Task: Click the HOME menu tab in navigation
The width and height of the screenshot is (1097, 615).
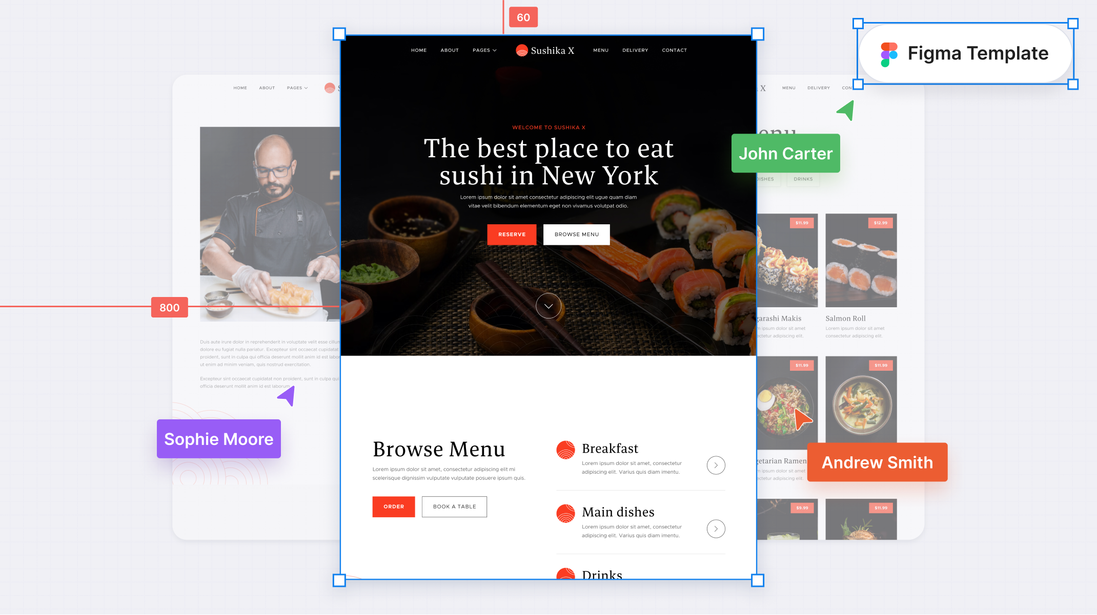Action: coord(418,49)
